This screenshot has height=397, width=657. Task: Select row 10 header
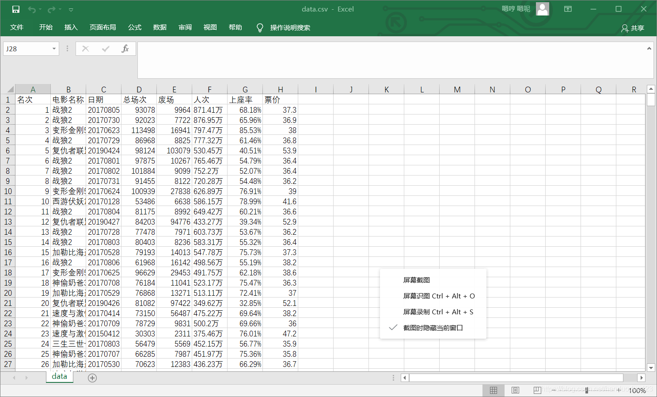(8, 191)
